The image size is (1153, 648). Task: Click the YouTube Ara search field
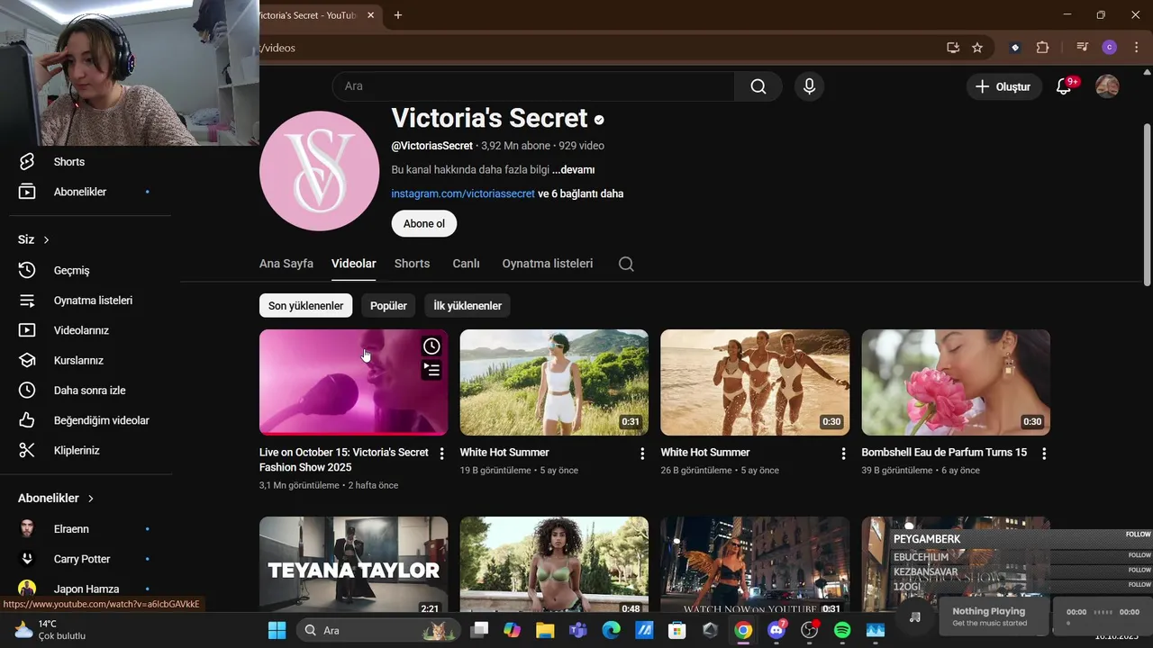point(533,86)
